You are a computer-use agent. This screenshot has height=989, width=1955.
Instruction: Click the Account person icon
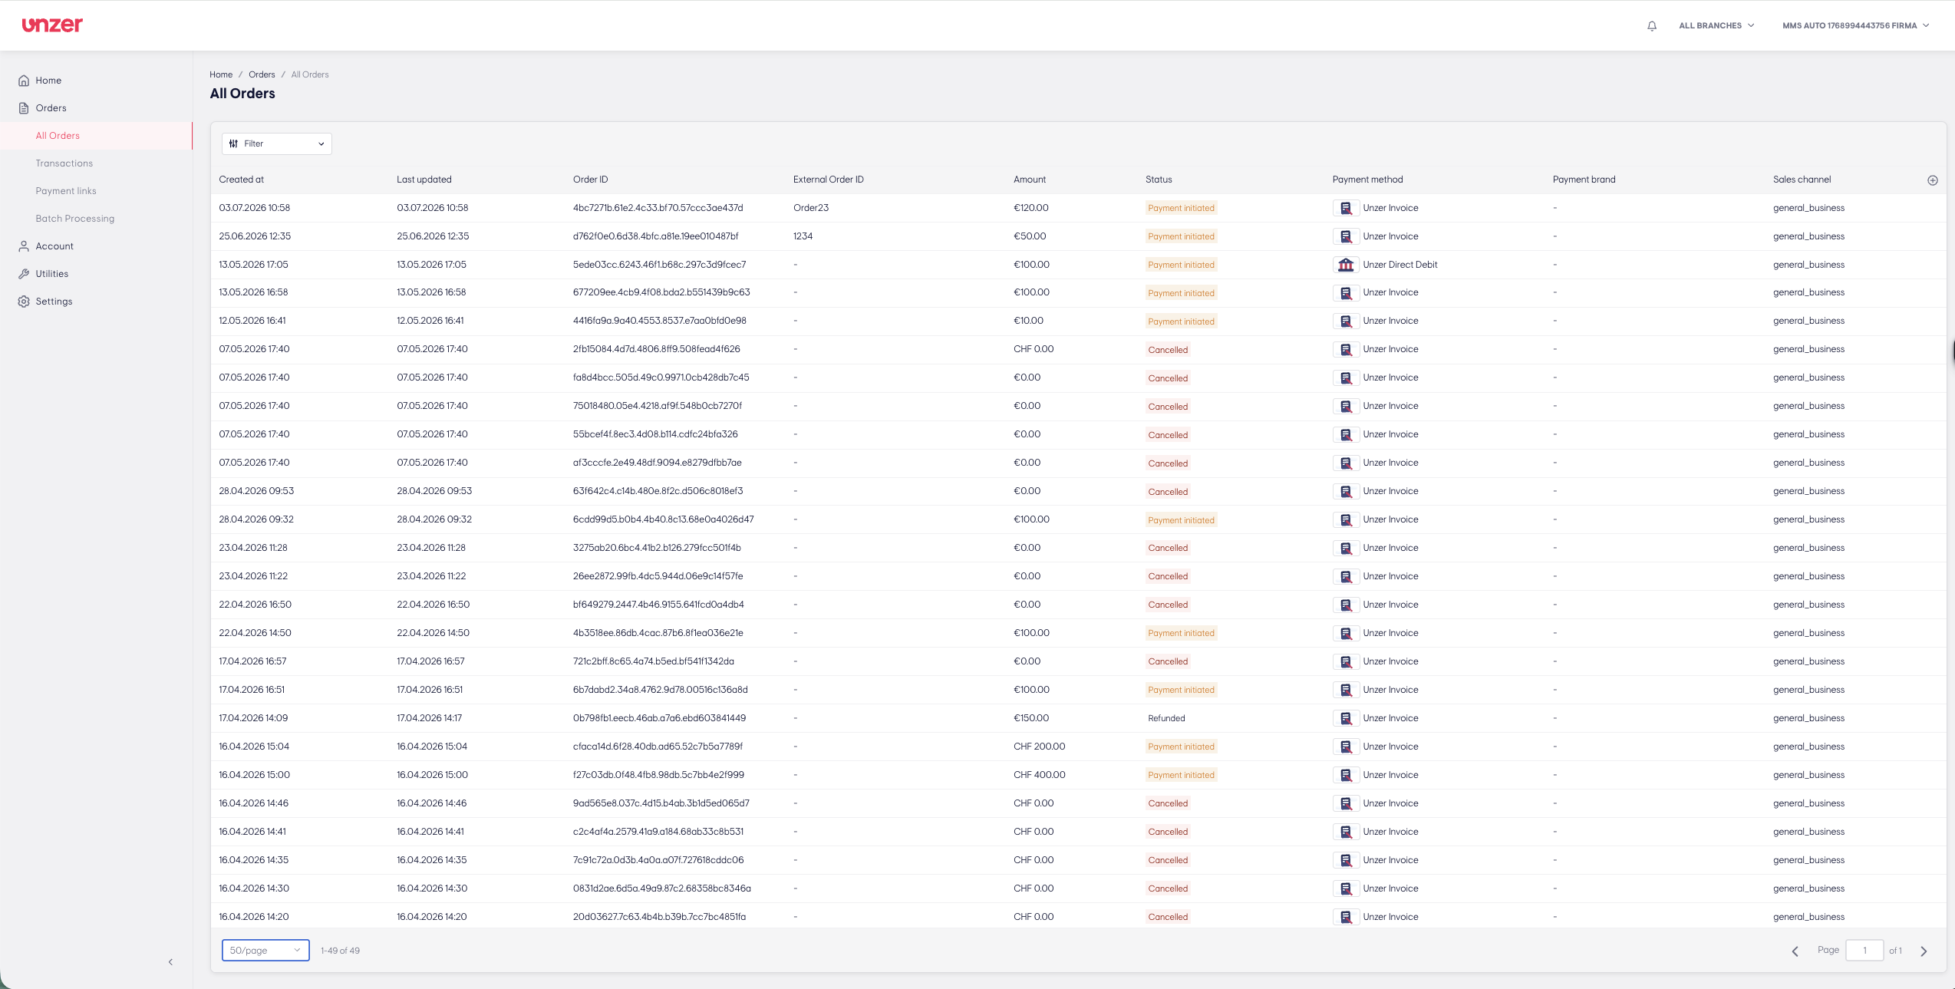point(24,246)
